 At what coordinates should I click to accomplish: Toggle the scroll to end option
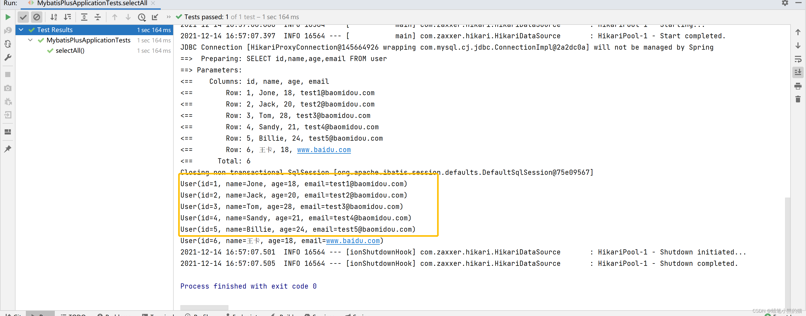click(798, 72)
